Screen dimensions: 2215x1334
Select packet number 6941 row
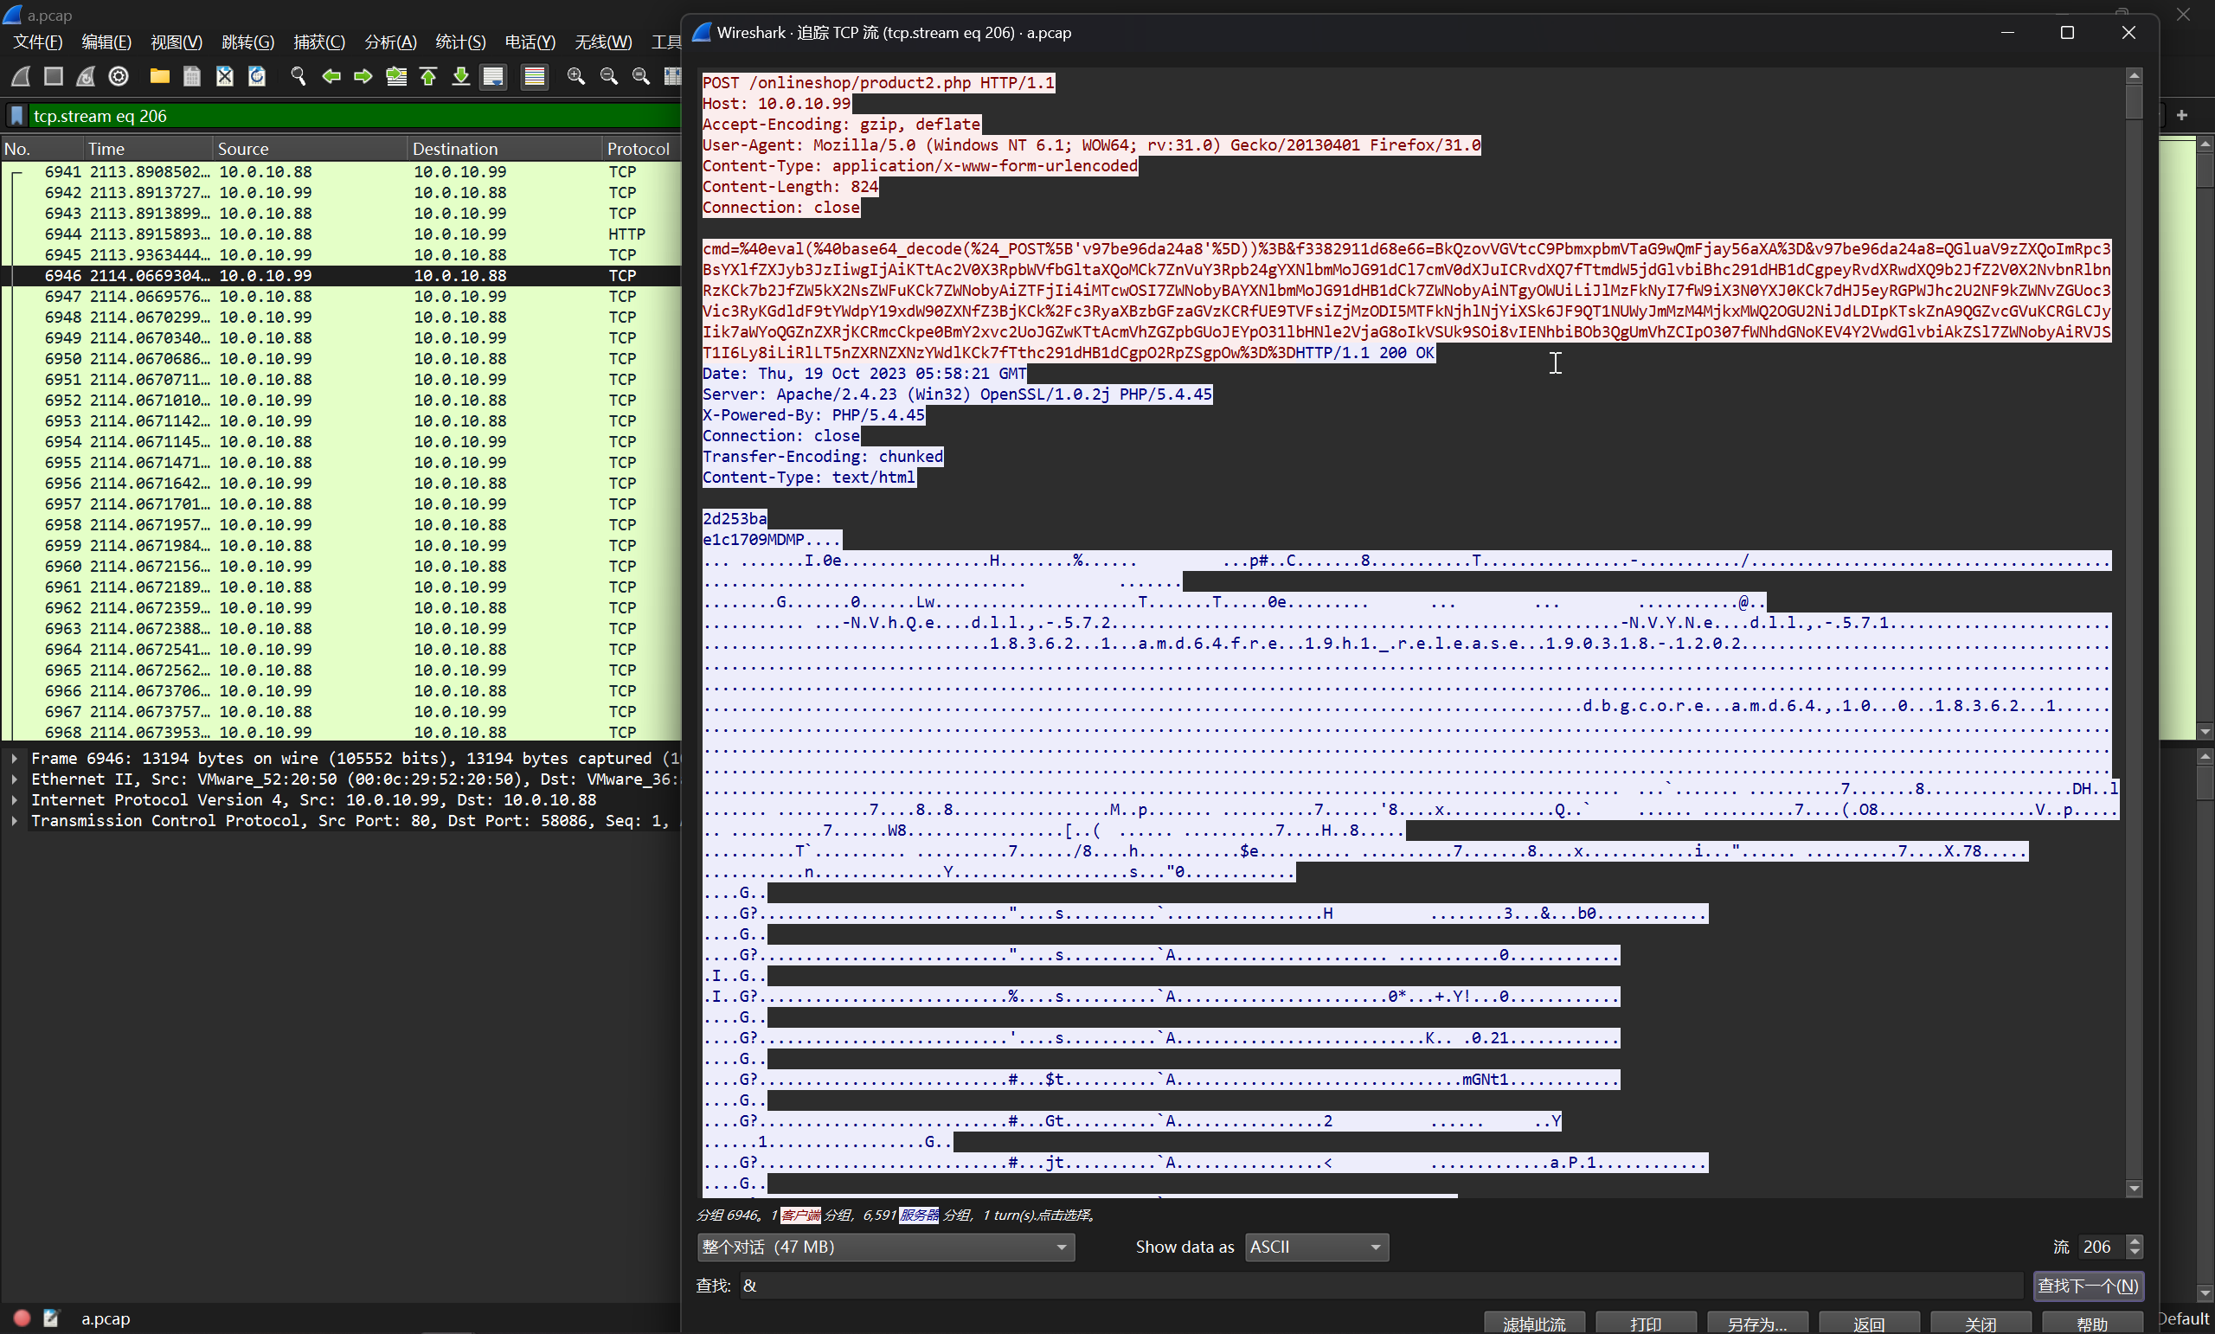342,171
